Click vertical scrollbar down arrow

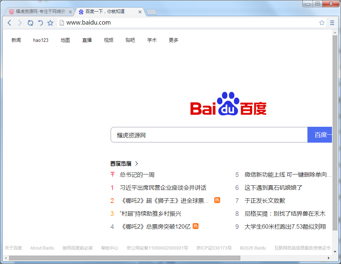pos(335,251)
